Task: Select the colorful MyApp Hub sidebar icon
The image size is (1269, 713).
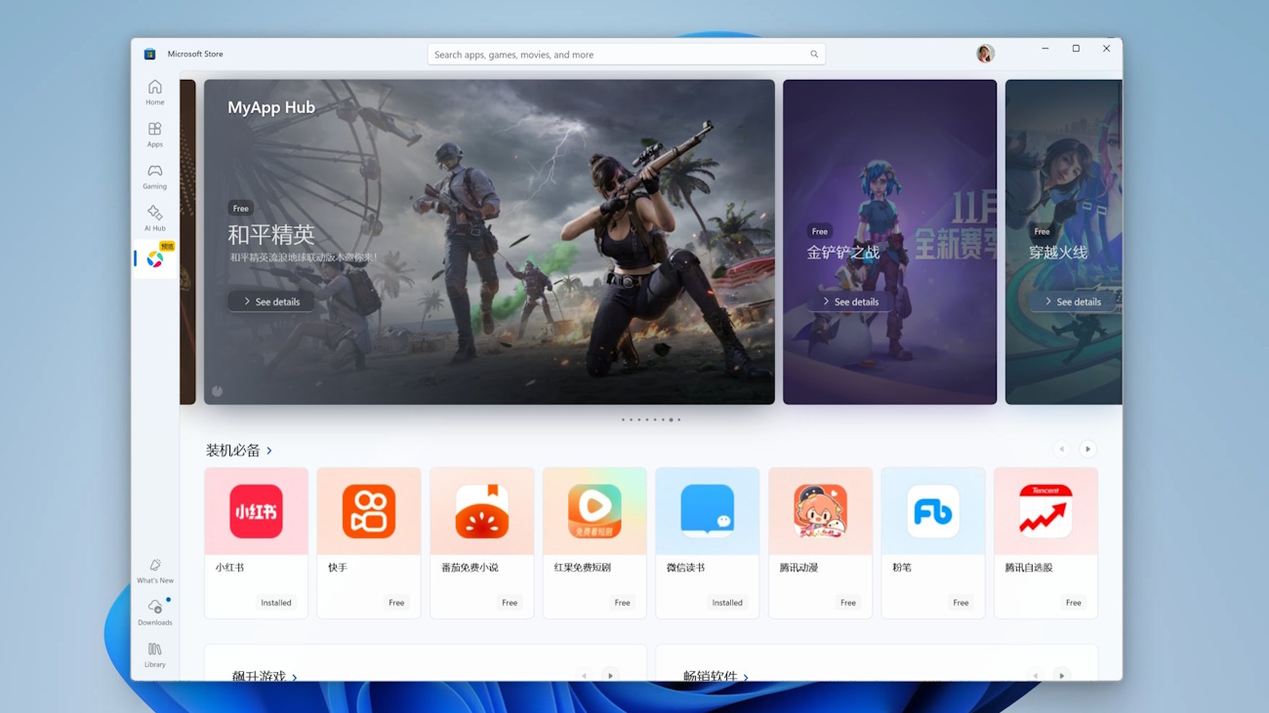Action: pyautogui.click(x=155, y=259)
